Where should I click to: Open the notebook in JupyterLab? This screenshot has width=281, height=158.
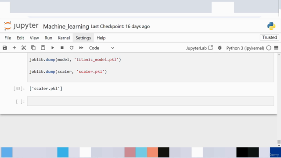[199, 48]
